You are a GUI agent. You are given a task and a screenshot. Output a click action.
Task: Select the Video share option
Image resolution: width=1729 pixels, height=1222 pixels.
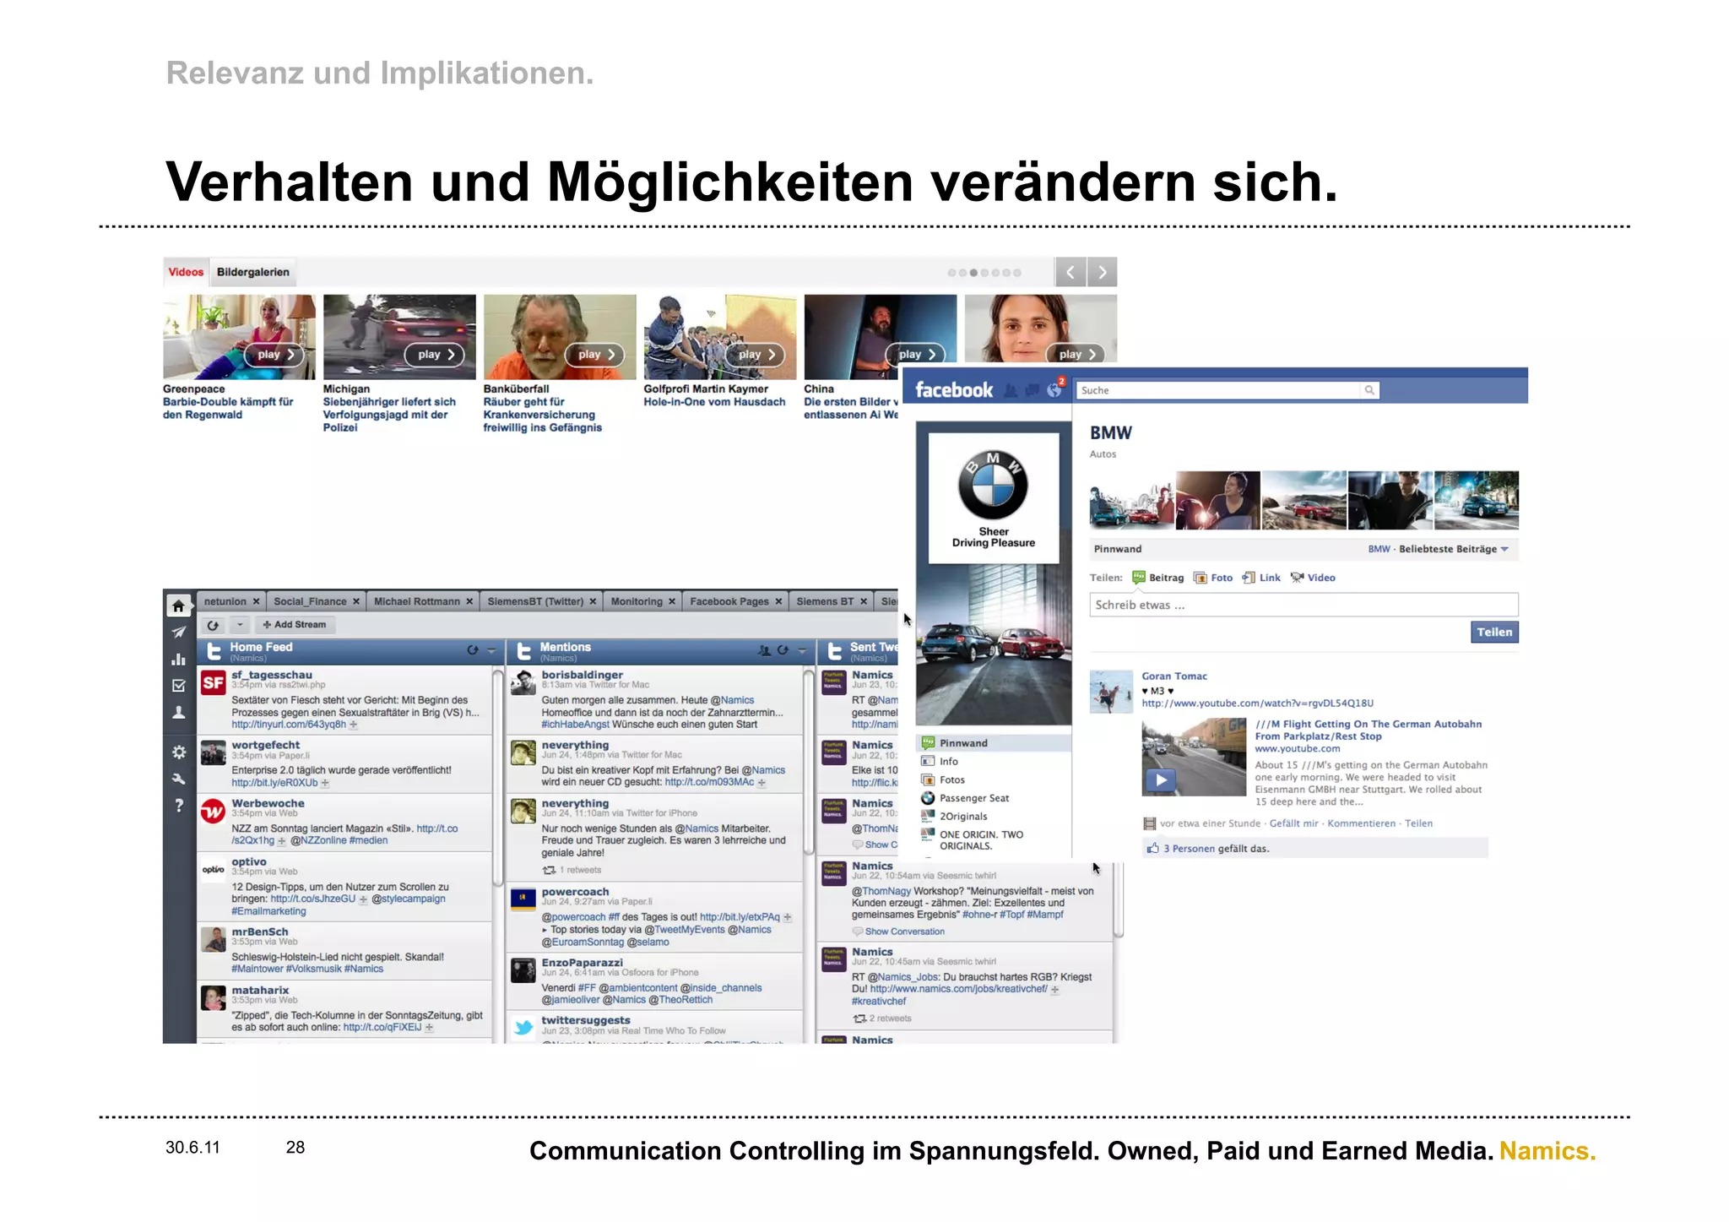point(1313,578)
